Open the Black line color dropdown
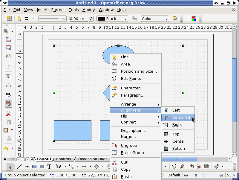Viewport: 239px width, 180px height. [112, 19]
